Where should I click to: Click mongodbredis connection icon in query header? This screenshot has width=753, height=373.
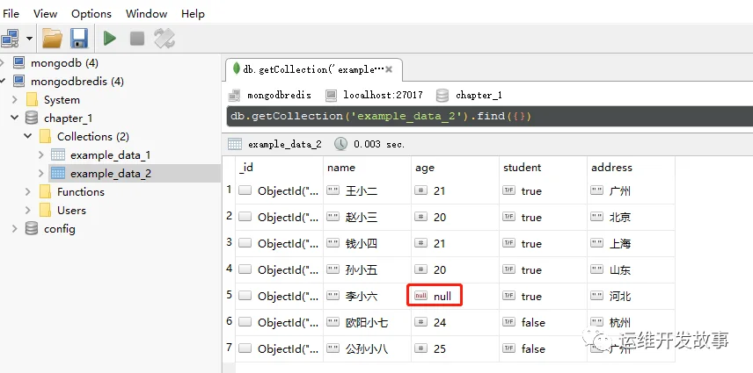(x=235, y=96)
